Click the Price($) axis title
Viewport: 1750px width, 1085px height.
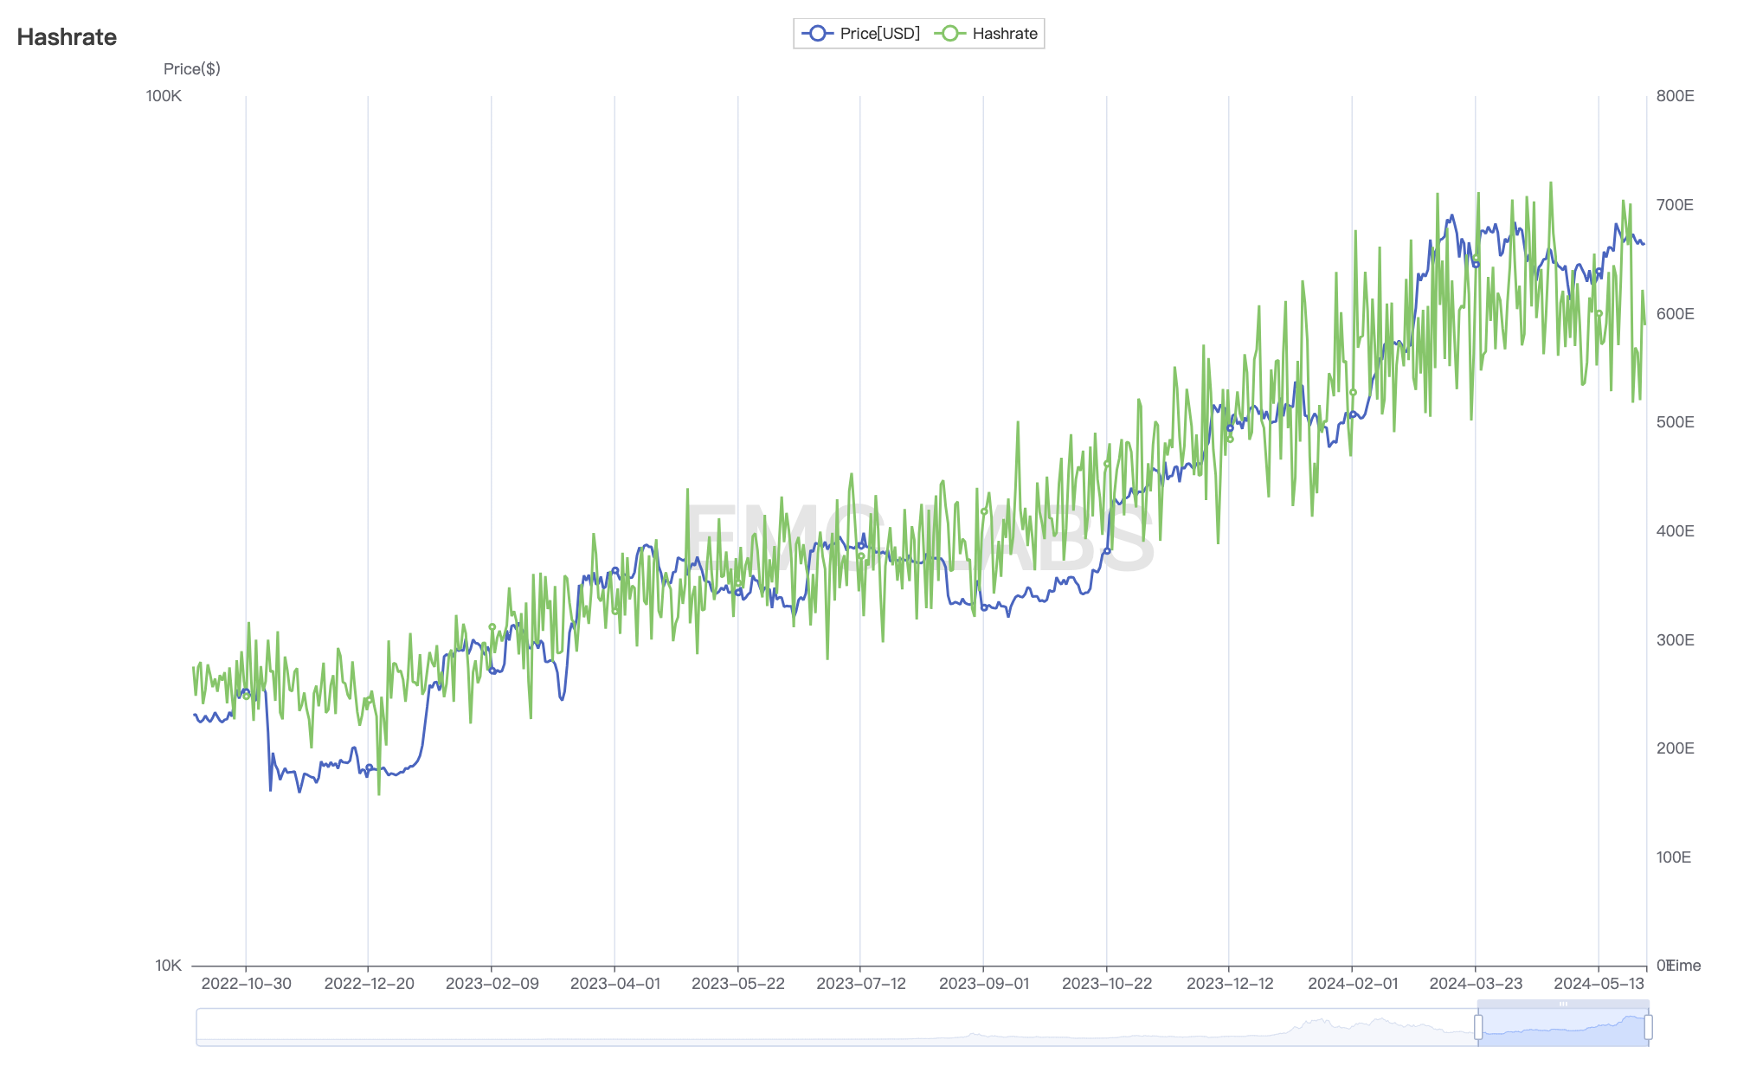point(191,69)
